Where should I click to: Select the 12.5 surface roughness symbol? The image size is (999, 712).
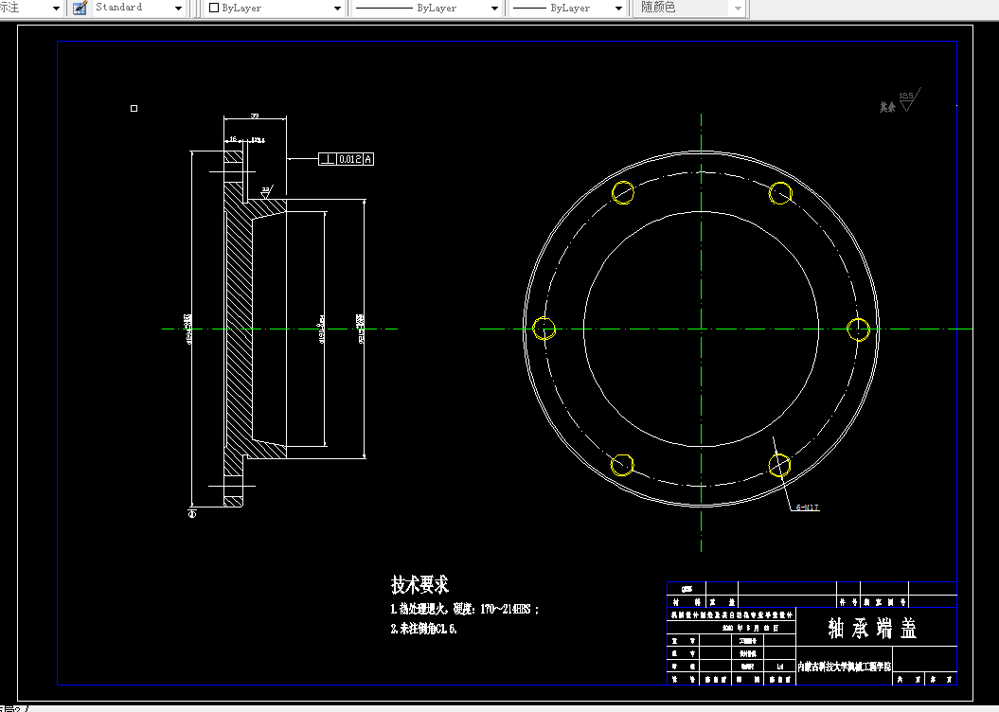908,100
